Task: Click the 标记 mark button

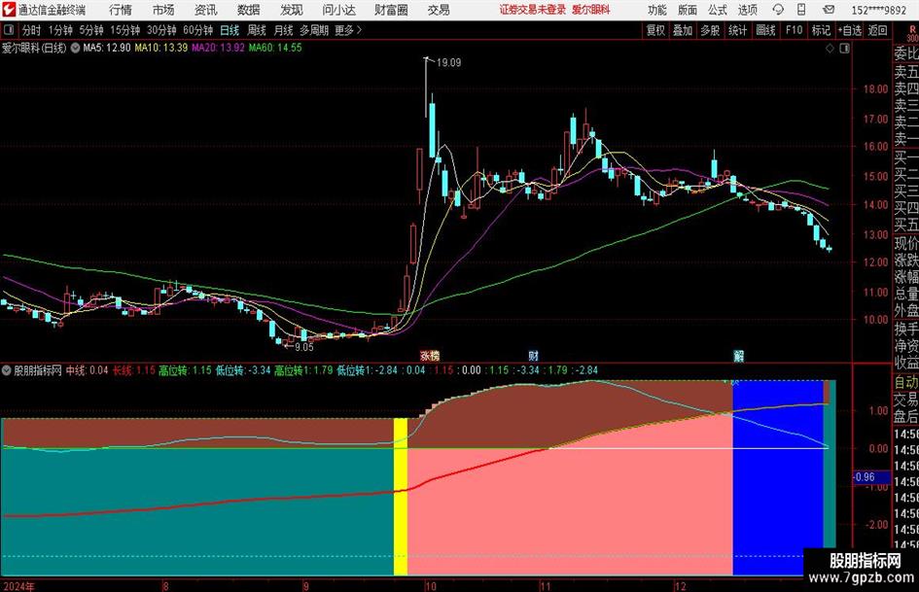Action: 821,30
